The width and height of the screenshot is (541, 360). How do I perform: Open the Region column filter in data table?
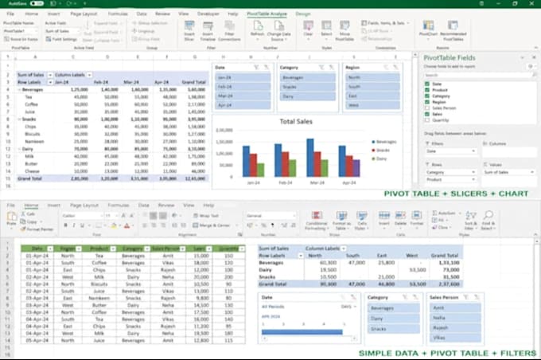pos(79,248)
